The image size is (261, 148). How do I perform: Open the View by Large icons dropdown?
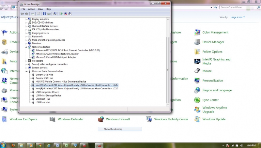[238, 17]
